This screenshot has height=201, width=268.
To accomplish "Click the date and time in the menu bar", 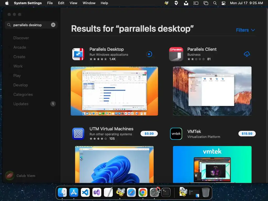I will pyautogui.click(x=246, y=3).
